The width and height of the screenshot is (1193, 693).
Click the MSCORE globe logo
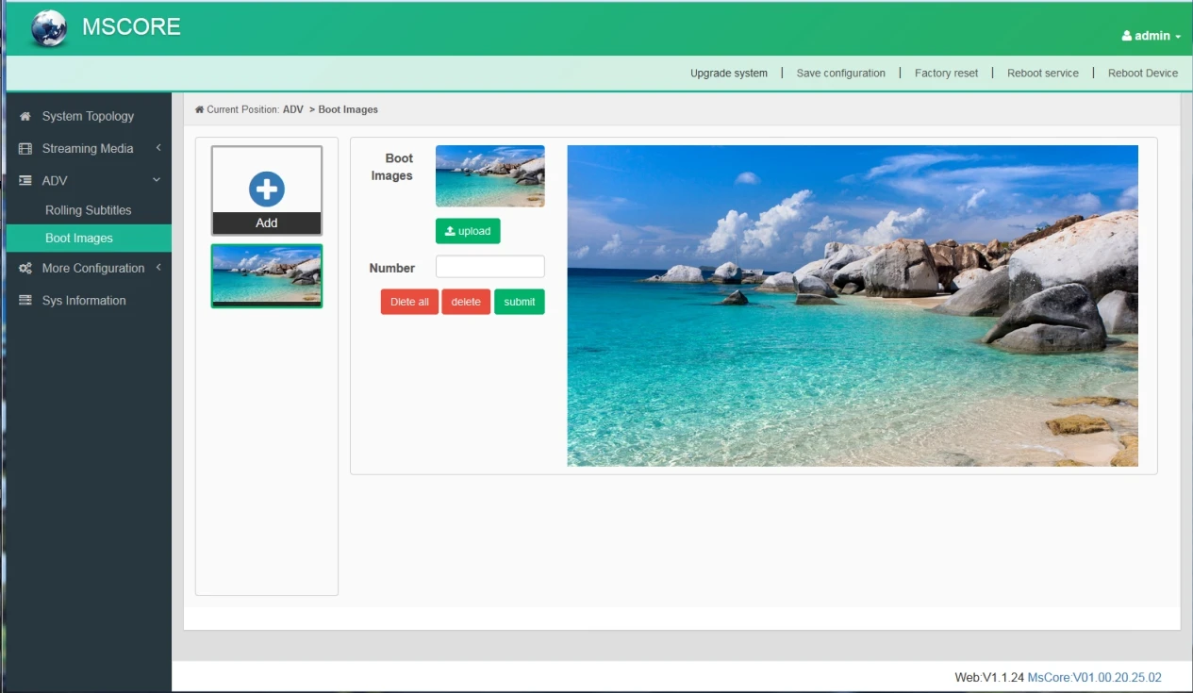(x=48, y=28)
